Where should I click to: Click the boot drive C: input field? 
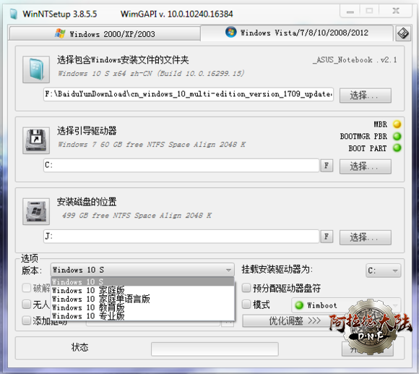pos(181,166)
